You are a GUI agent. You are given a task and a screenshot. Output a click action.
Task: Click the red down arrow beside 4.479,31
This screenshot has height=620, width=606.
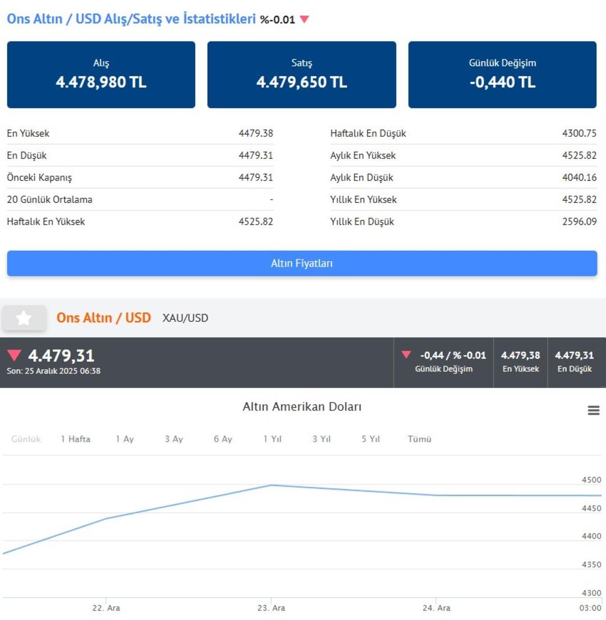[x=15, y=355]
